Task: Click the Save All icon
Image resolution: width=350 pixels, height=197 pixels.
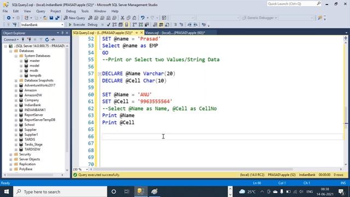Action: [57, 18]
